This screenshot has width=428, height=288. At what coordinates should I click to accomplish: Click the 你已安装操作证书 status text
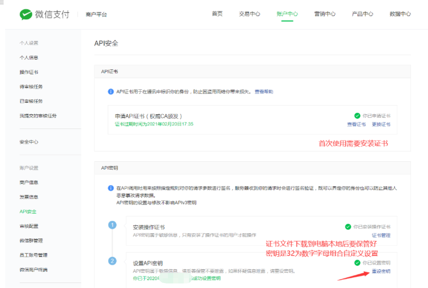coord(372,227)
